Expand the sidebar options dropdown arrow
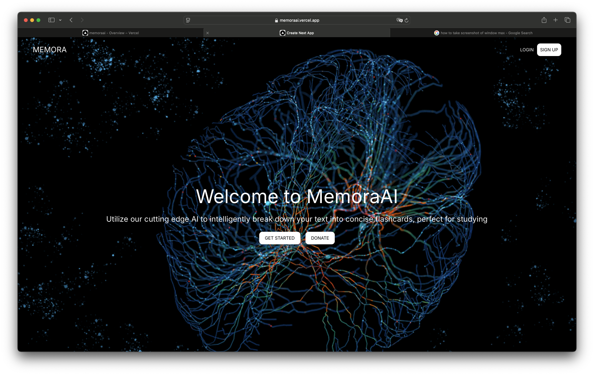The height and width of the screenshot is (375, 594). tap(60, 20)
